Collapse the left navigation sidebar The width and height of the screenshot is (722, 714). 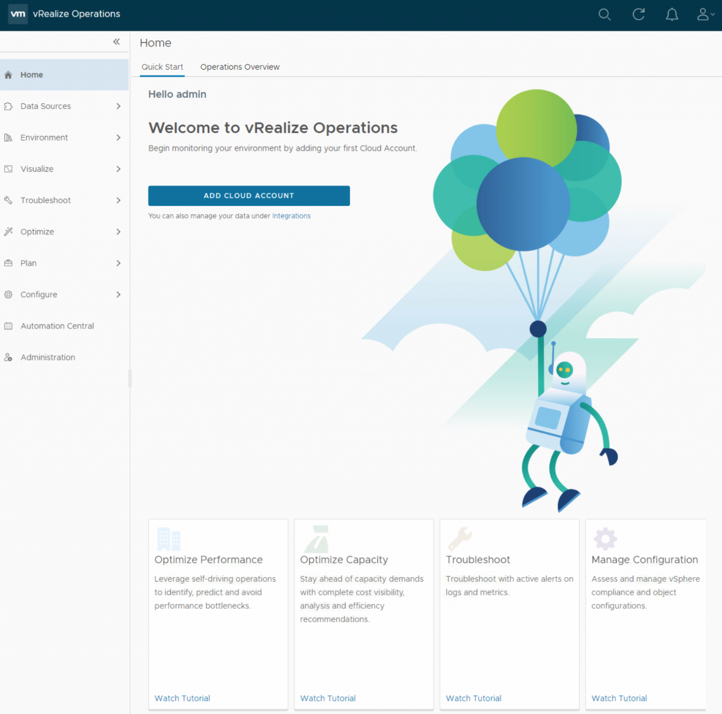click(x=117, y=41)
